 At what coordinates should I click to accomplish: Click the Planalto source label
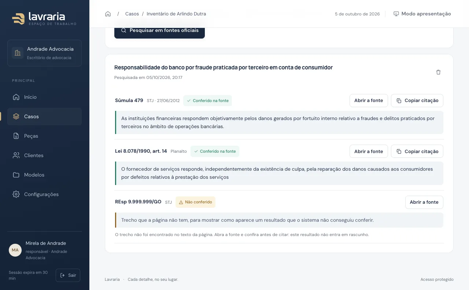[x=179, y=151]
